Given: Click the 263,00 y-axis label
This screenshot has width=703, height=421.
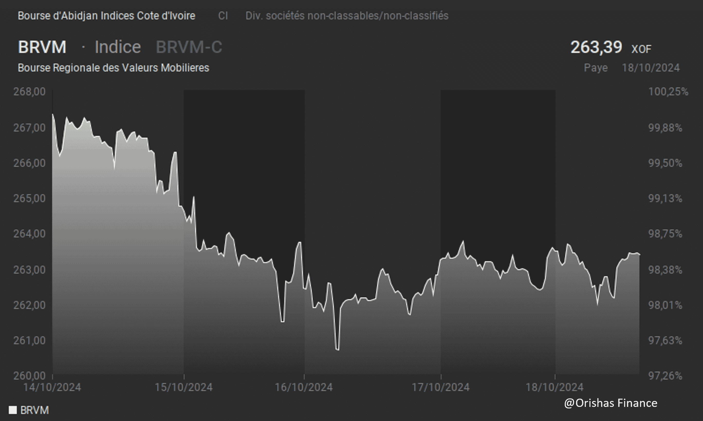Looking at the screenshot, I should point(30,270).
